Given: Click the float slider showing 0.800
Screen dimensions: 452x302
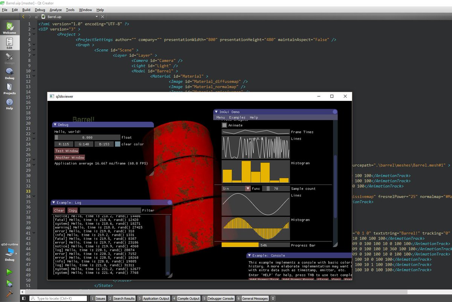Looking at the screenshot, I should click(x=87, y=137).
